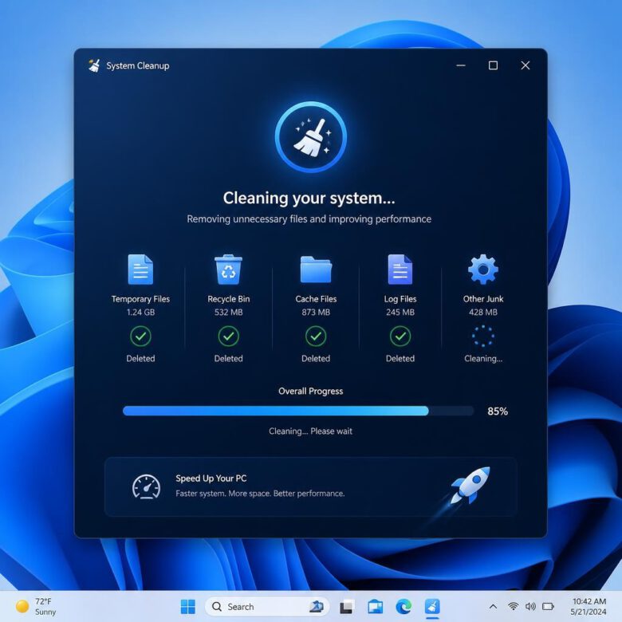Click the green checkmark under Recycle Bin
Screen dimensions: 622x622
tap(229, 337)
